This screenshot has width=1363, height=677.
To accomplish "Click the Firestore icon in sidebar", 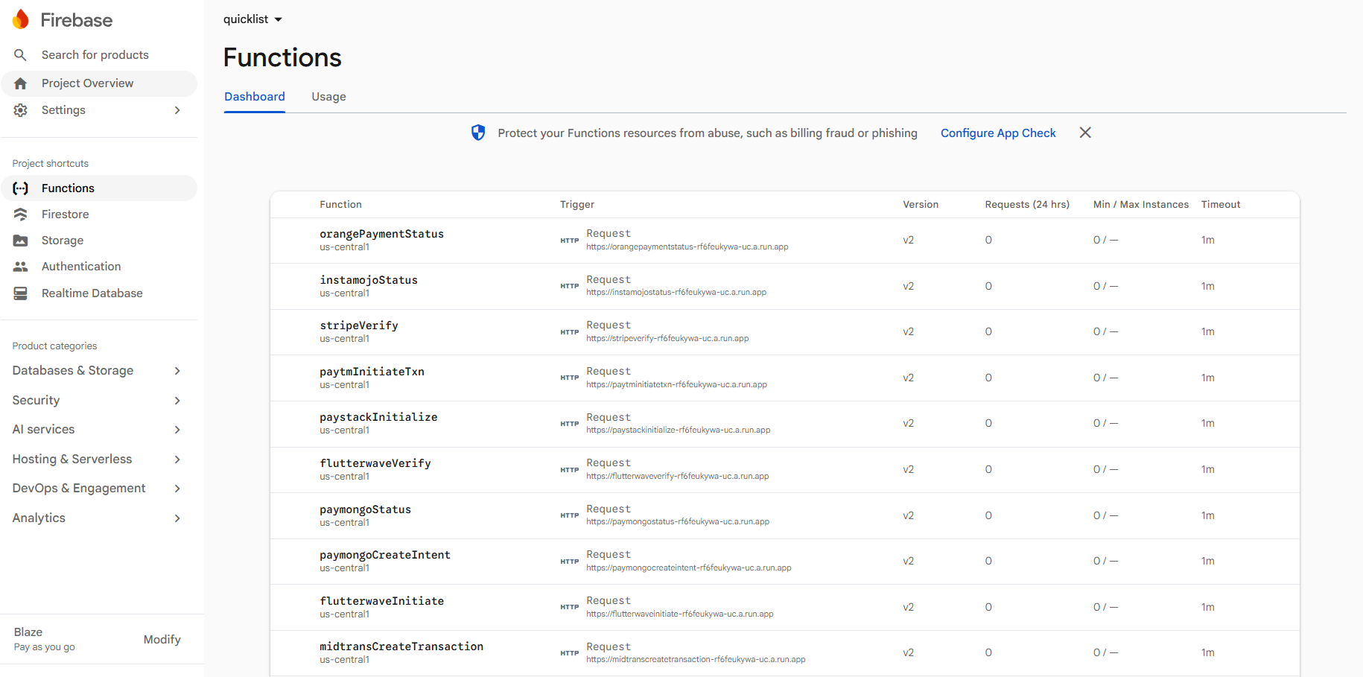I will pos(20,214).
